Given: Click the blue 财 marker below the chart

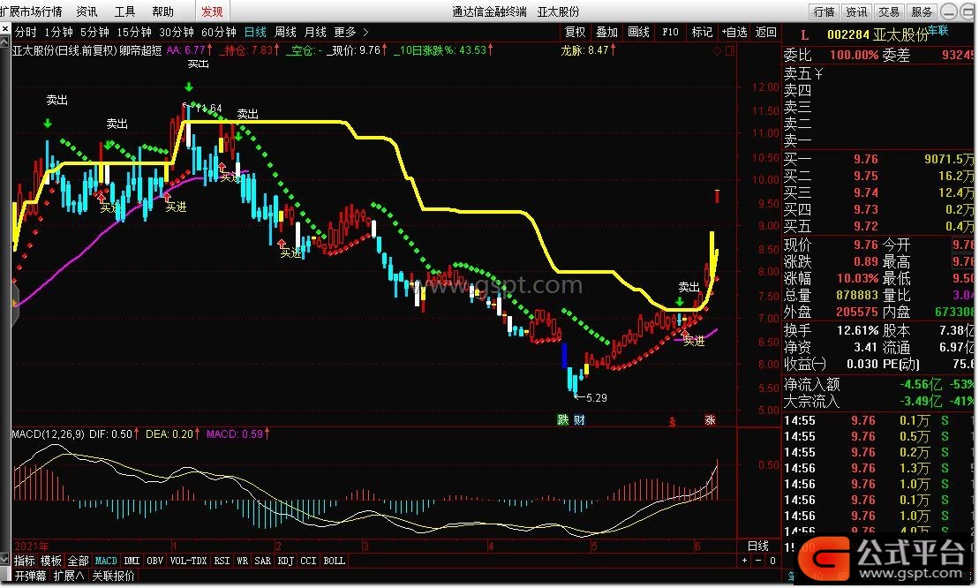Looking at the screenshot, I should [579, 419].
